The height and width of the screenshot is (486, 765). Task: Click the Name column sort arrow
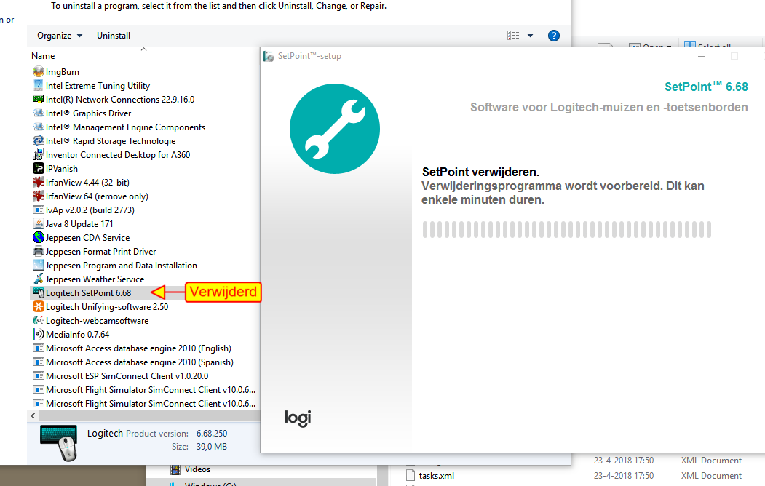point(143,49)
